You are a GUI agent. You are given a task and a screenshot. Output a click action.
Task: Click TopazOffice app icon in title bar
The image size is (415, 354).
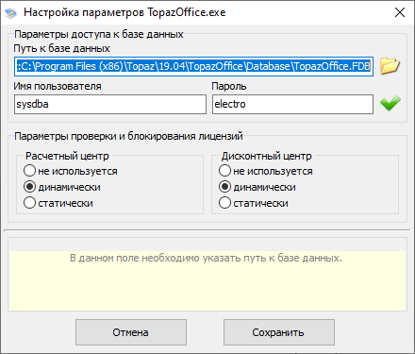click(10, 12)
